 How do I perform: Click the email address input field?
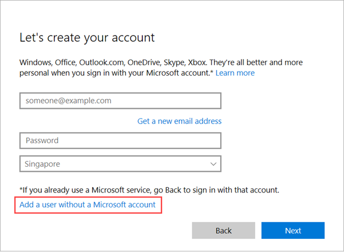120,101
